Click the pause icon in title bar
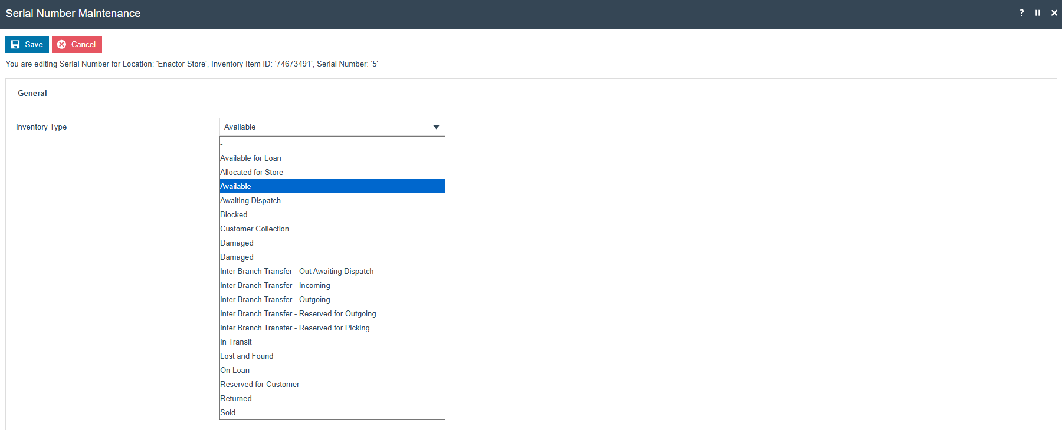1062x430 pixels. tap(1038, 13)
